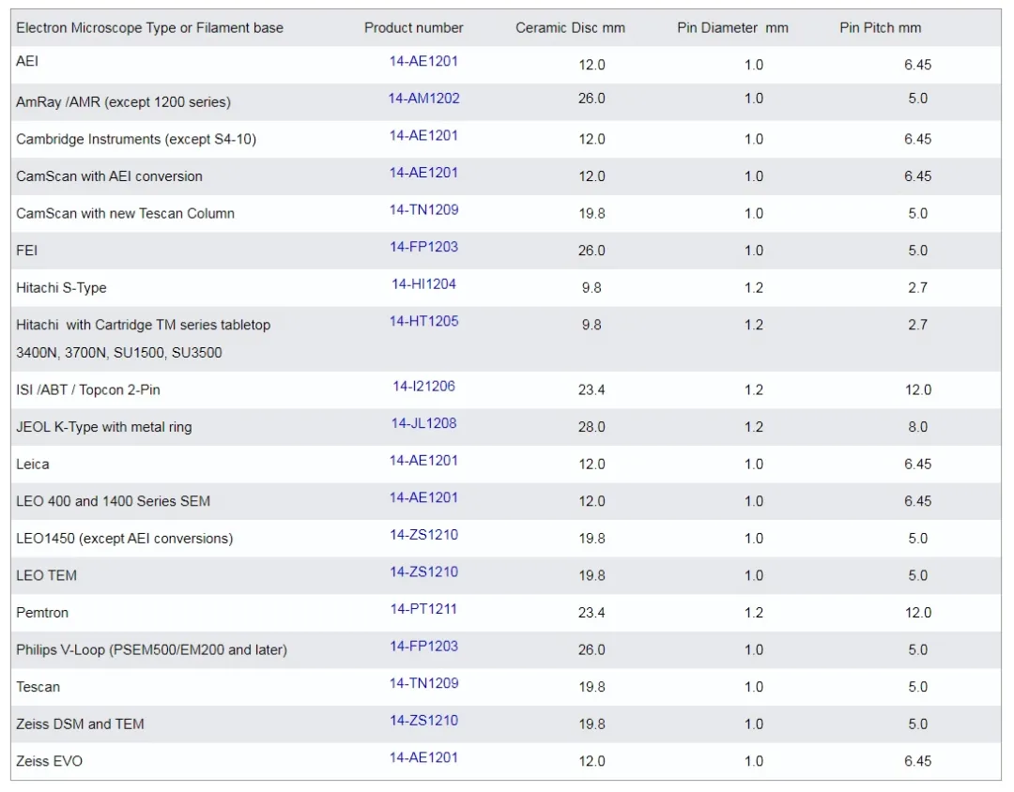Select pin pitch value 12.0 in Pemtron row
The width and height of the screenshot is (1014, 792).
tap(918, 613)
